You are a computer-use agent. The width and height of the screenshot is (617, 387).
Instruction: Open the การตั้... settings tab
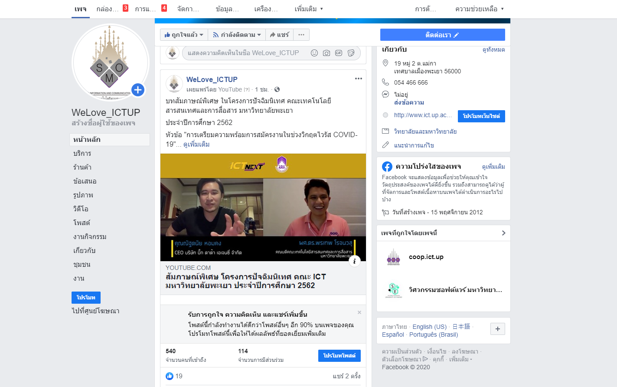point(425,9)
